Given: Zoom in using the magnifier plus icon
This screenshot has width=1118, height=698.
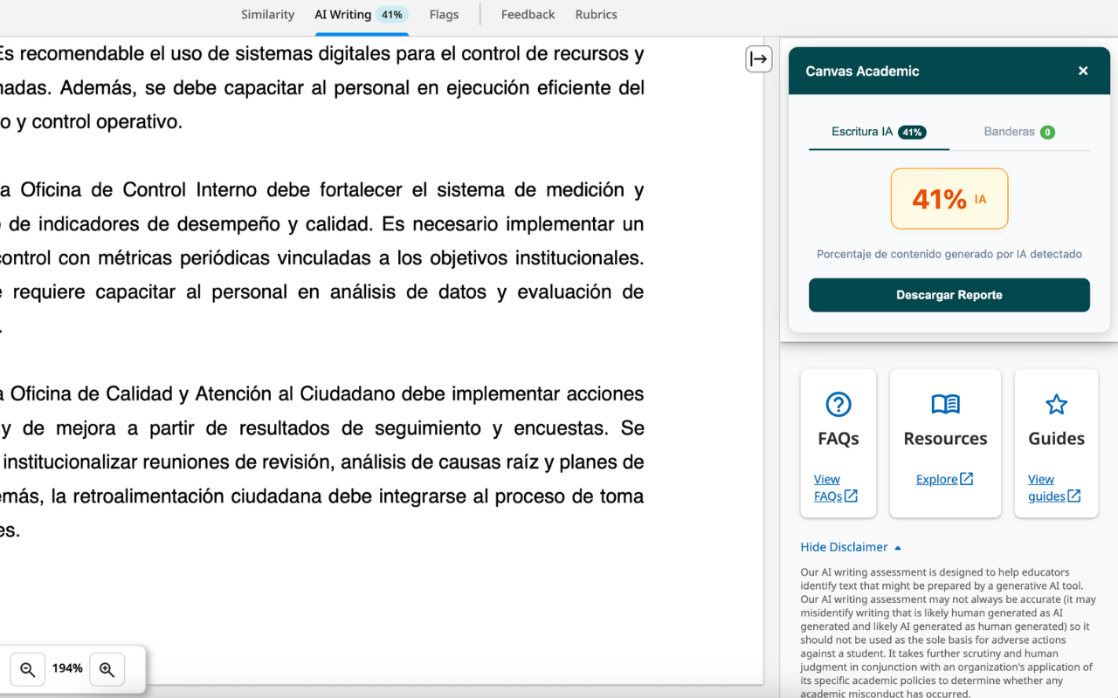Looking at the screenshot, I should coord(107,668).
